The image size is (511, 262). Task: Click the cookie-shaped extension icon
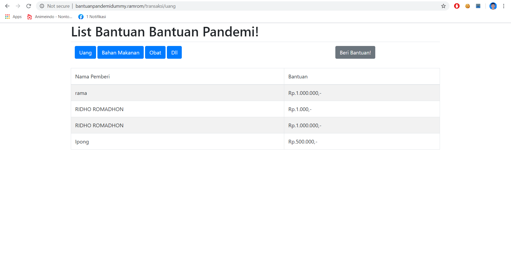pyautogui.click(x=468, y=6)
